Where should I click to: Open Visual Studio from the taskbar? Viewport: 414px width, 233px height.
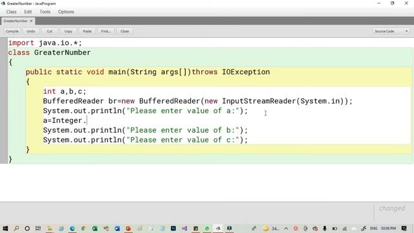click(184, 228)
